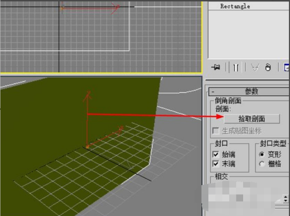Click the red X-axis arrow in top viewport
The width and height of the screenshot is (290, 216).
click(x=115, y=7)
